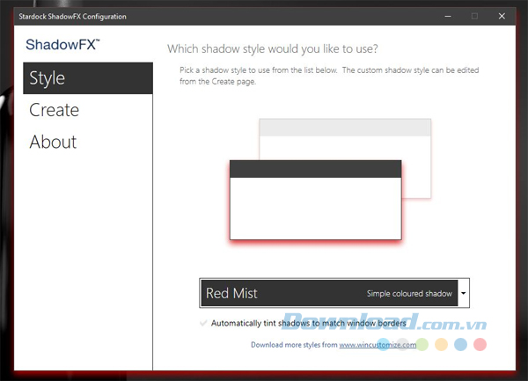Open the About page

88,142
